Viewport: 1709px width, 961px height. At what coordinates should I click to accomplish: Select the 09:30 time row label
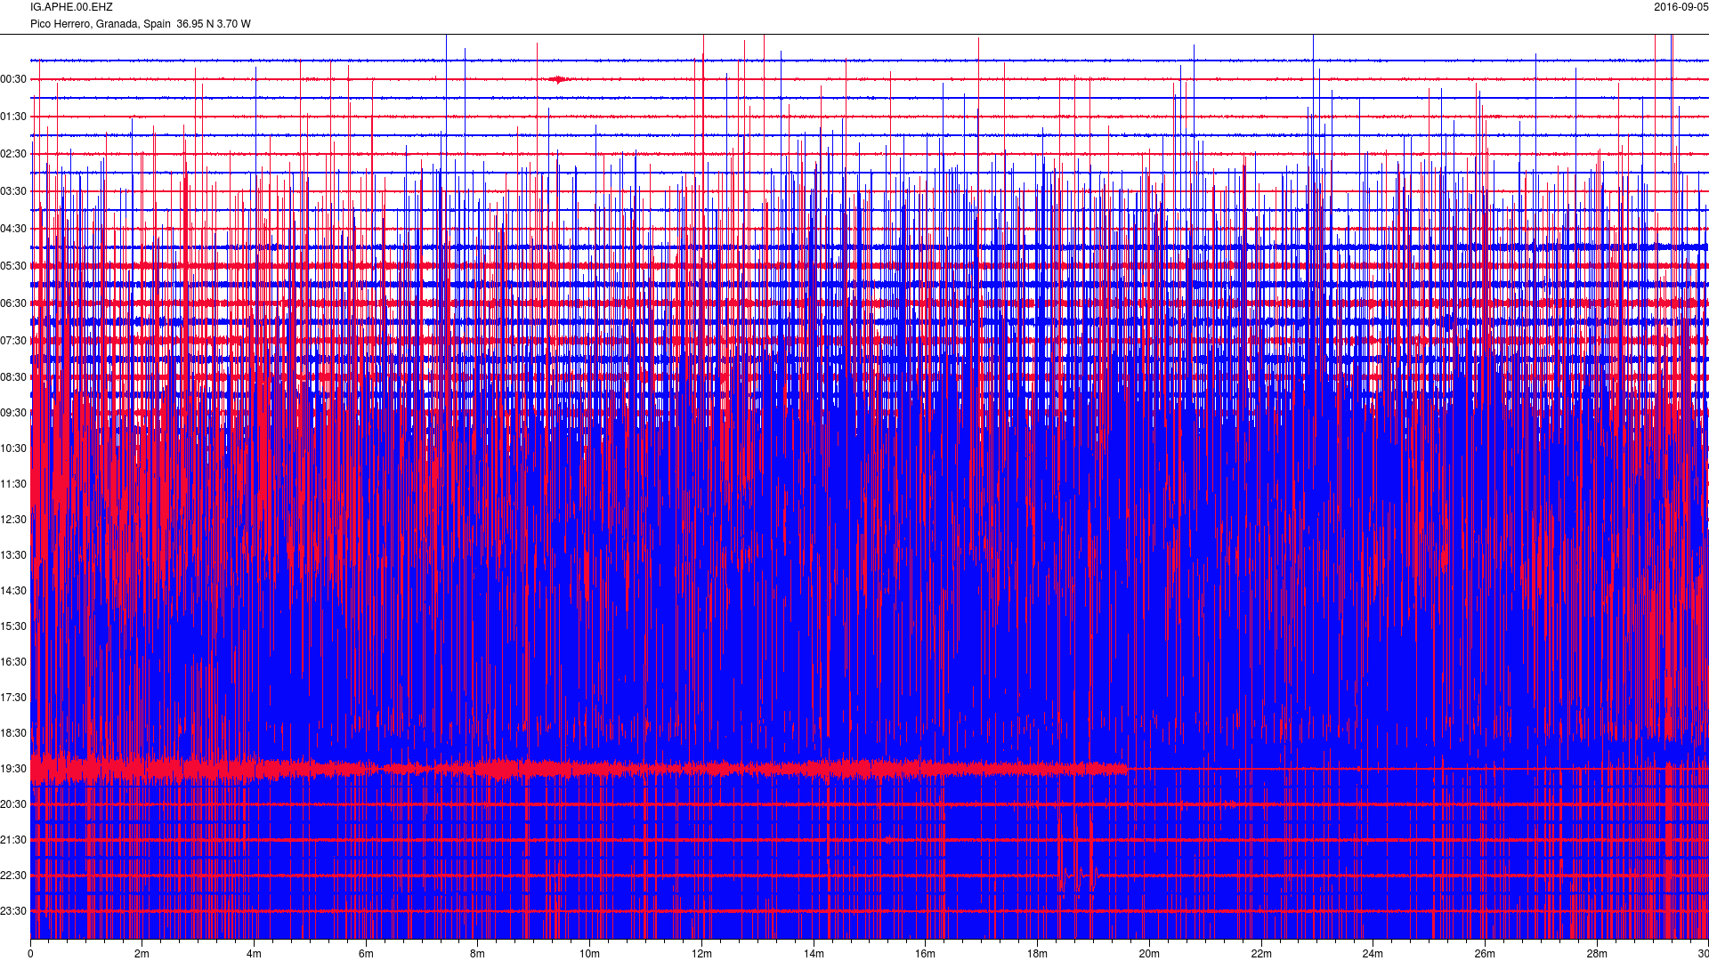(x=13, y=413)
